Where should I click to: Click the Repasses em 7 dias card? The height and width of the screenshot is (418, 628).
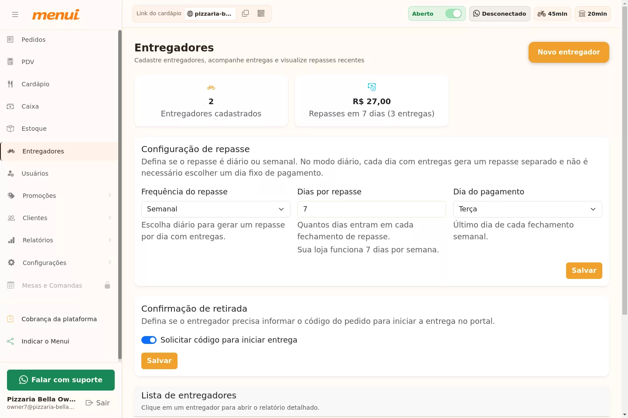click(372, 101)
